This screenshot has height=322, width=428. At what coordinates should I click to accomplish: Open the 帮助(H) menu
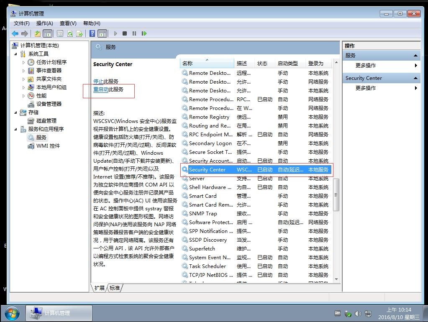[x=92, y=23]
